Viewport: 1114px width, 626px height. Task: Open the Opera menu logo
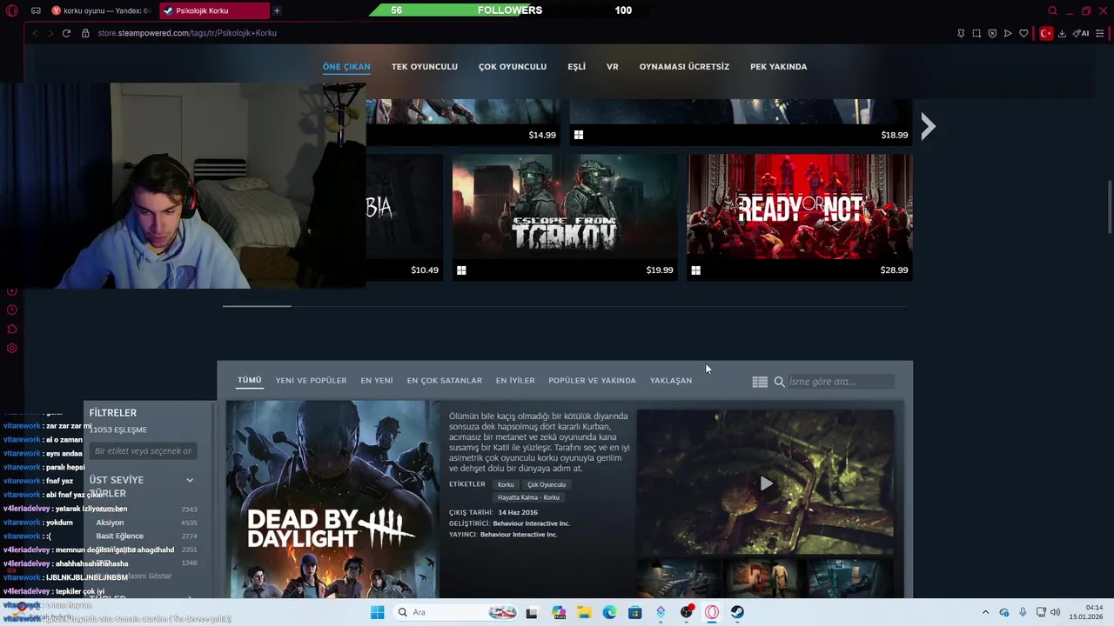click(x=11, y=10)
